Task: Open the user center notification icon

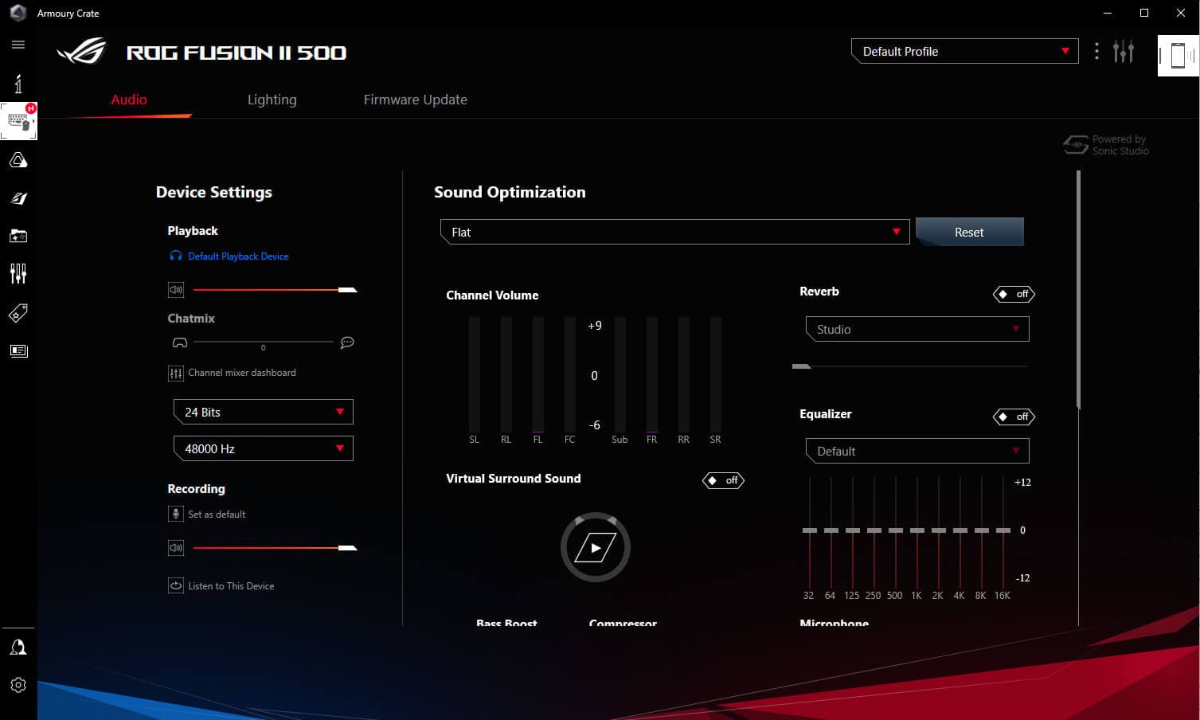Action: [18, 648]
